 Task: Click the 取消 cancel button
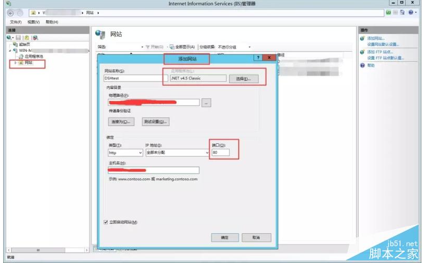click(256, 238)
